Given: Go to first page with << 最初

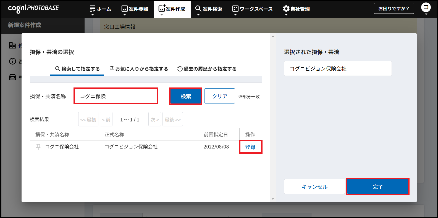Looking at the screenshot, I should click(88, 119).
